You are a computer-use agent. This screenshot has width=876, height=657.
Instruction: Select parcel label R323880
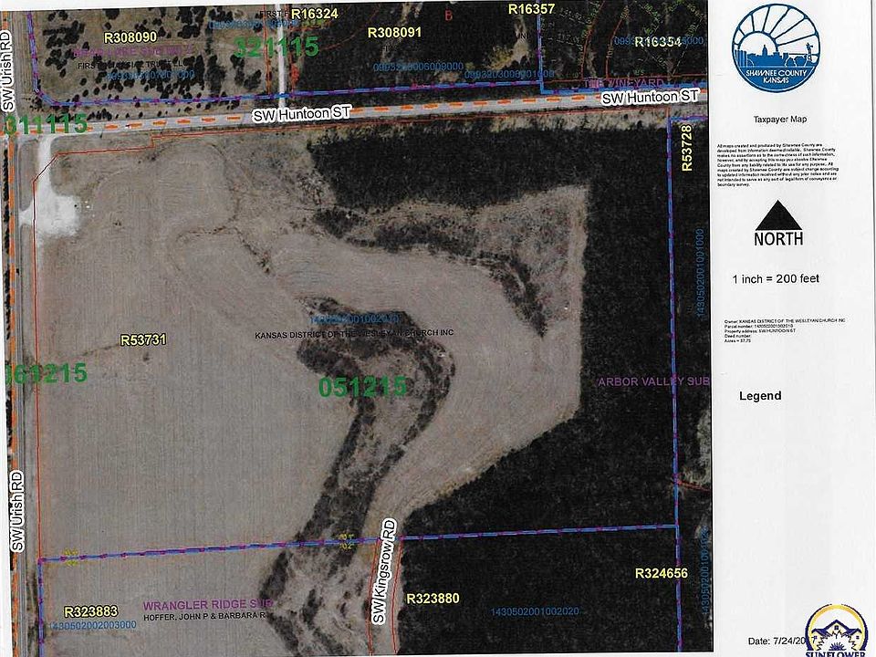point(433,599)
